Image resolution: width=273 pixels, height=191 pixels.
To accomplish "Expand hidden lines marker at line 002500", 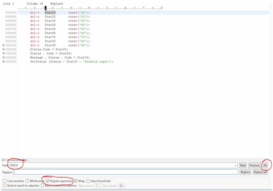I will click(x=3, y=54).
